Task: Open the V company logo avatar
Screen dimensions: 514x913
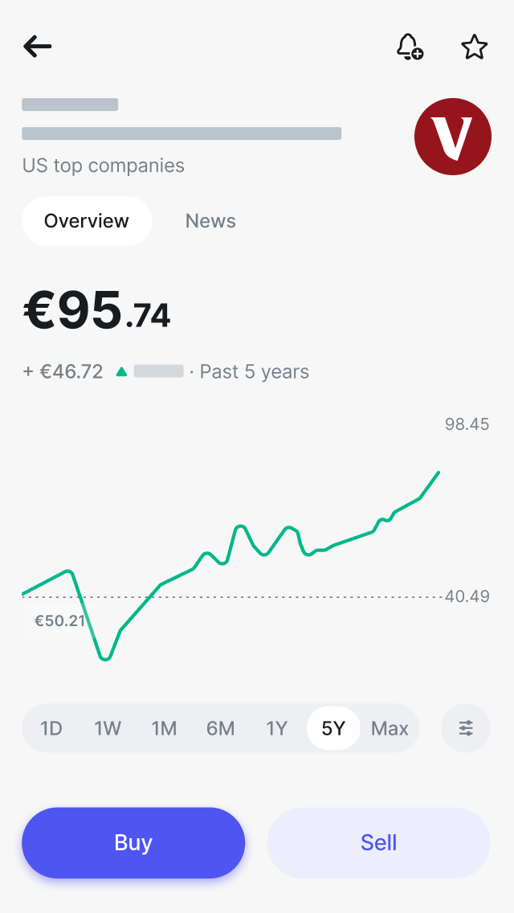Action: pyautogui.click(x=453, y=137)
